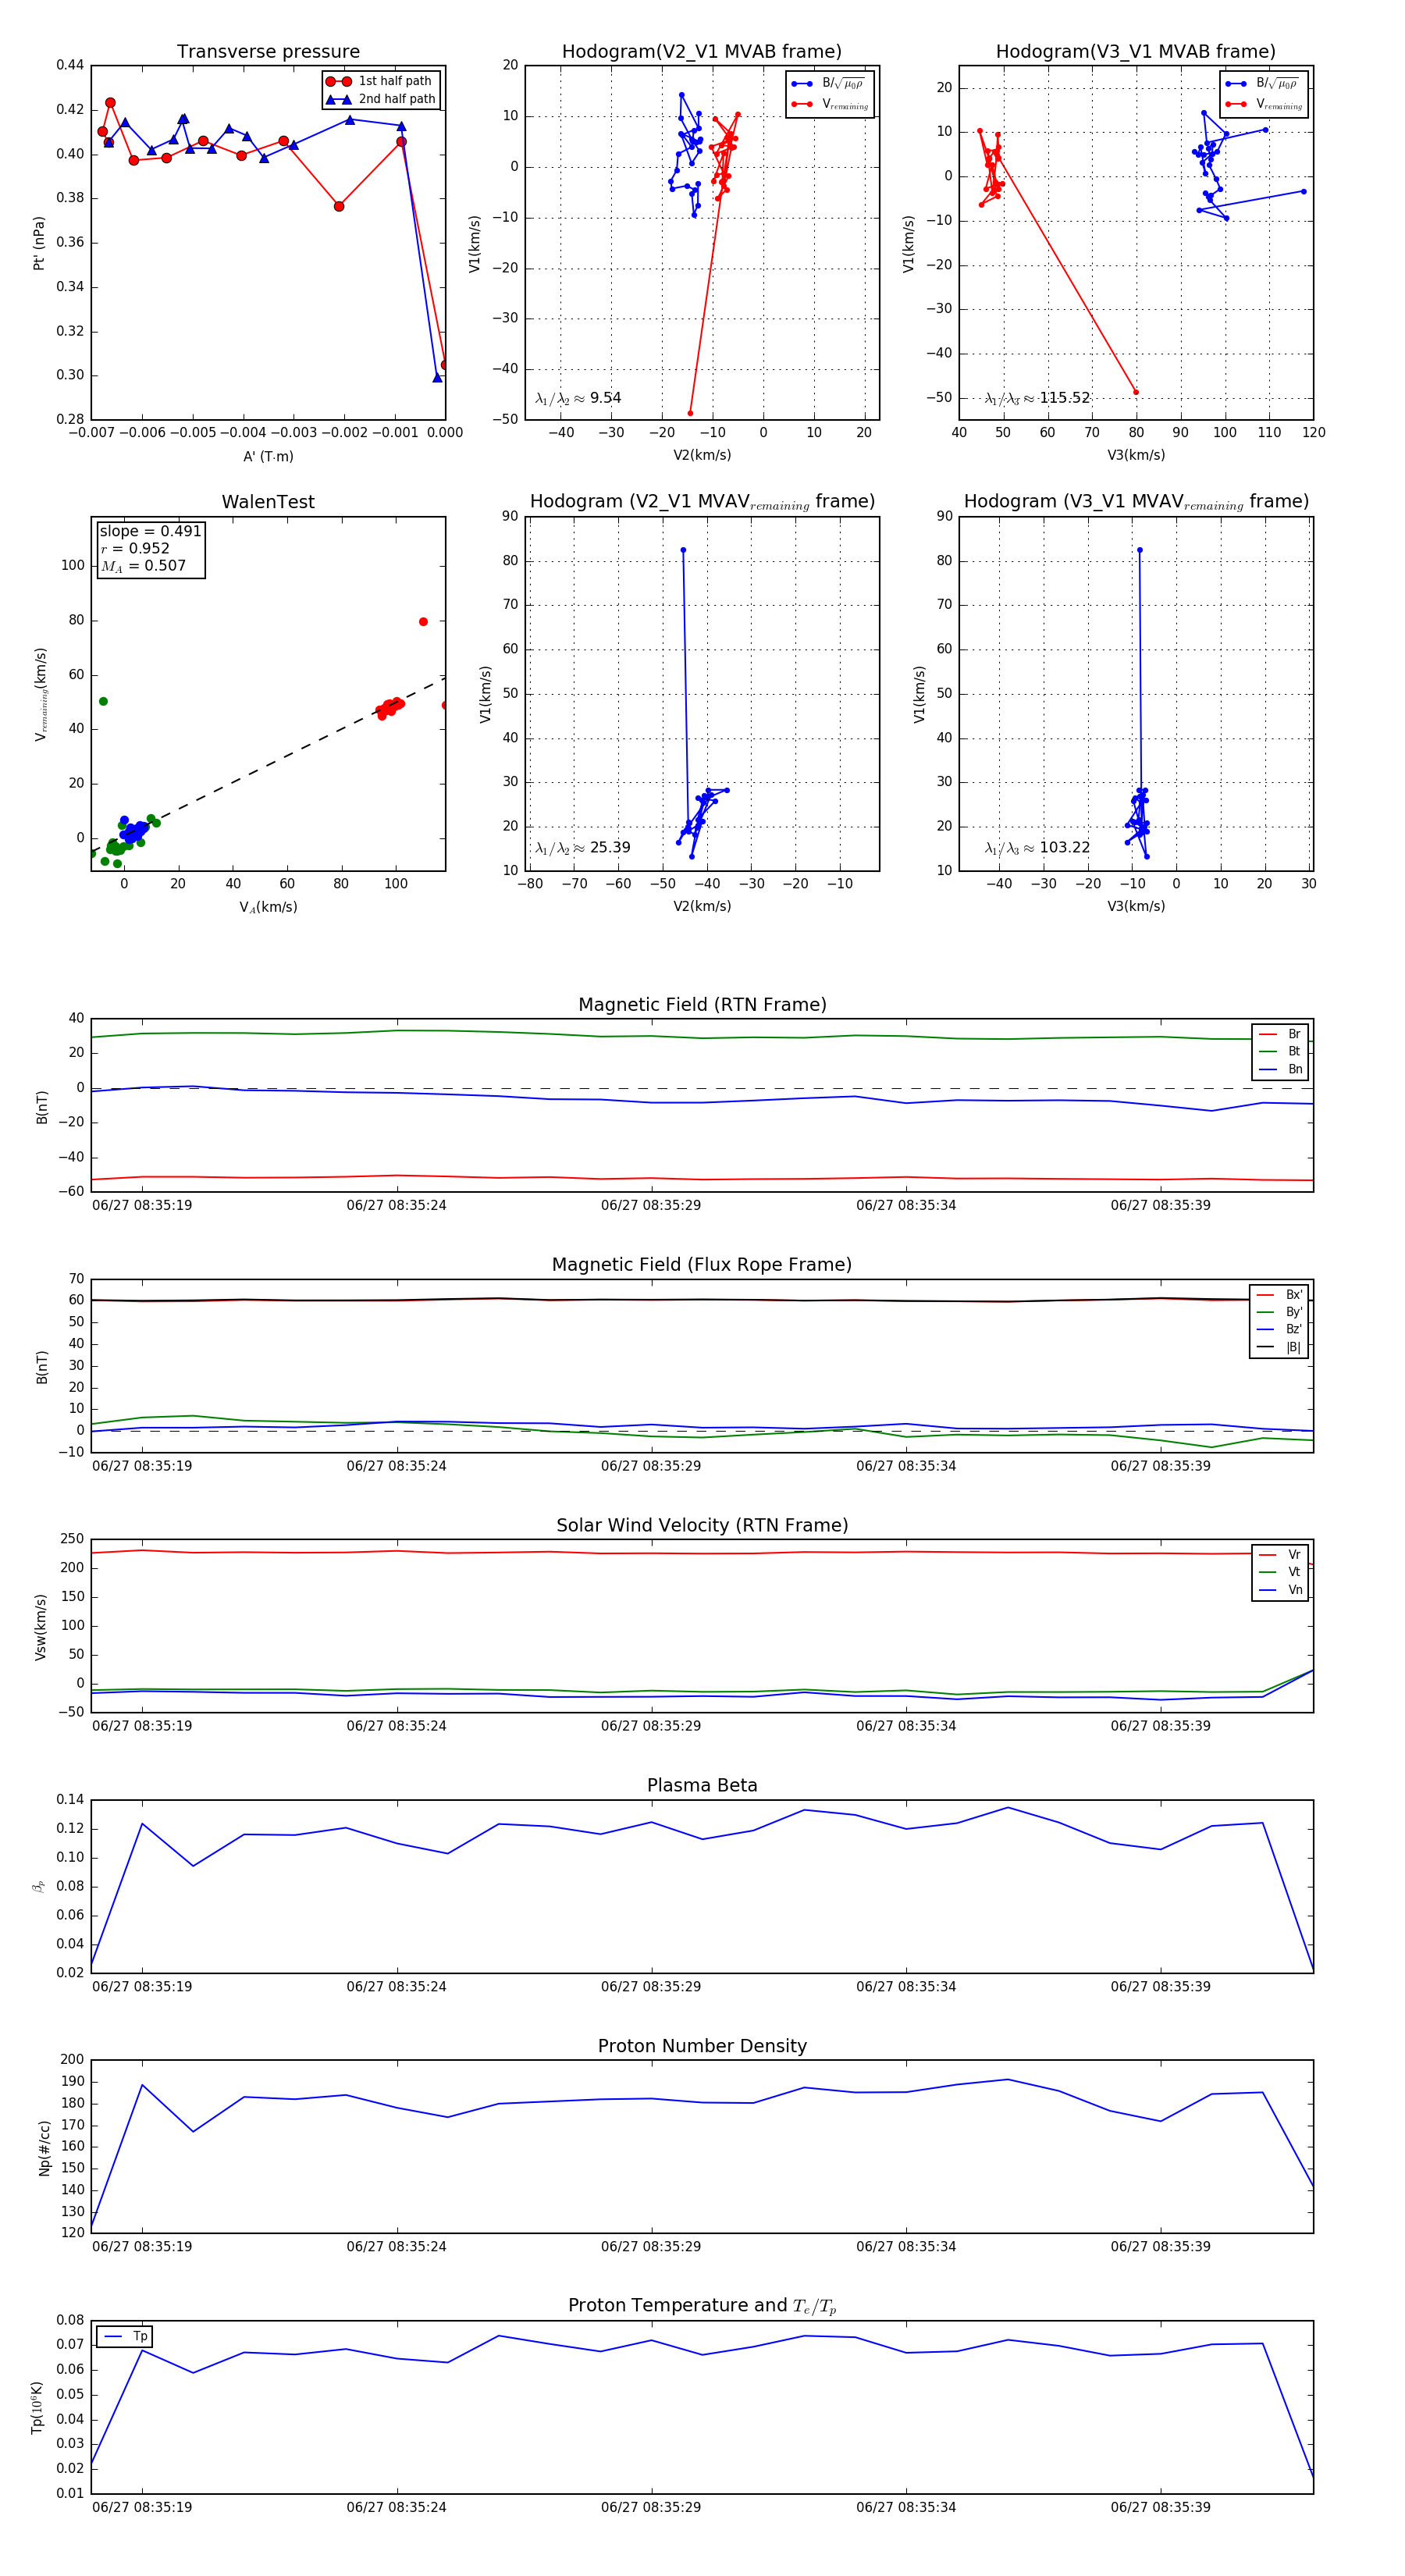The width and height of the screenshot is (1405, 2576).
Task: Select the red outlier point near 80 km/s in WalenTest
Action: 423,622
